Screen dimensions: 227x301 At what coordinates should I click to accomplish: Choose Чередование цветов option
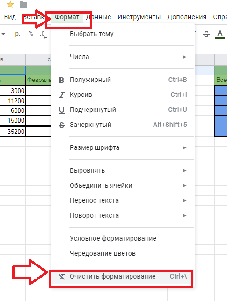[x=123, y=253]
